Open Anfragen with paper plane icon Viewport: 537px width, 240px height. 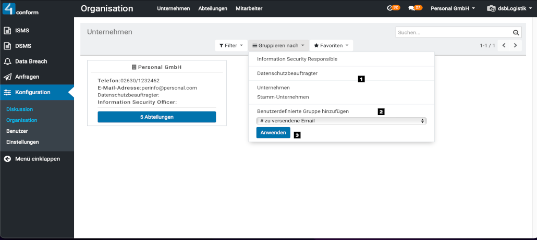coord(27,77)
